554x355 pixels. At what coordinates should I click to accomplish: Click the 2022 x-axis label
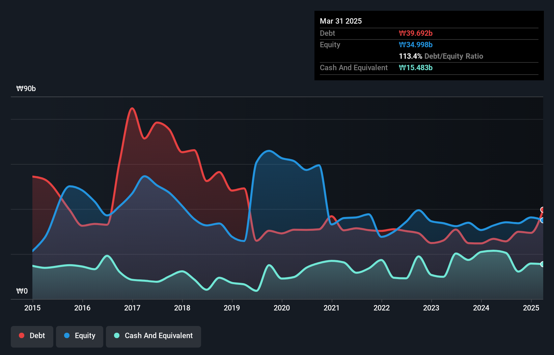click(382, 308)
